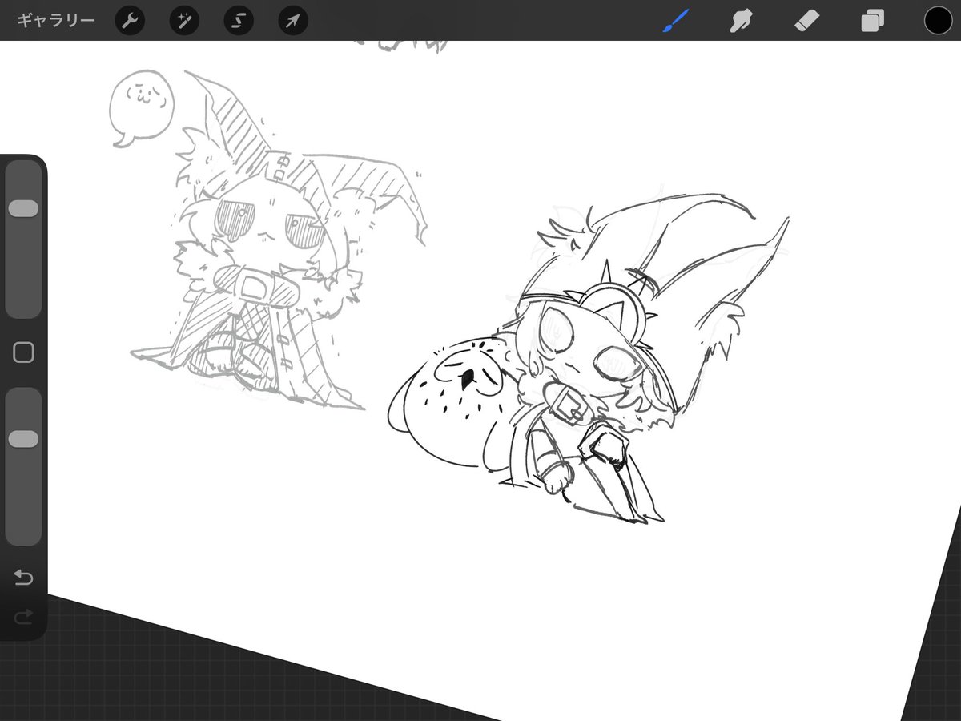Select the Selection S-shaped tool
961x721 pixels.
pos(239,20)
